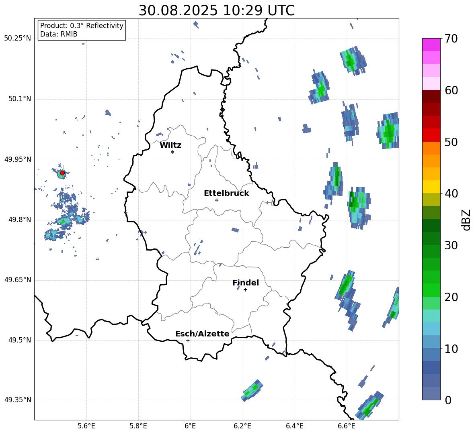Click the 49.35°N latitude label

tap(18, 400)
